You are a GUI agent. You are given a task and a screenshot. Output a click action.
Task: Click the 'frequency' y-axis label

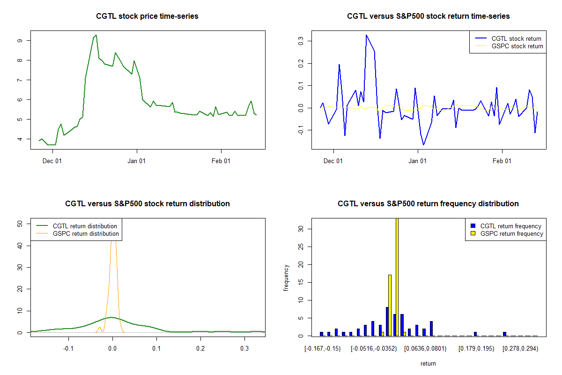(x=286, y=277)
